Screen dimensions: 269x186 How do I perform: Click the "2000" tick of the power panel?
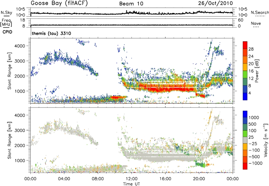coord(20,76)
